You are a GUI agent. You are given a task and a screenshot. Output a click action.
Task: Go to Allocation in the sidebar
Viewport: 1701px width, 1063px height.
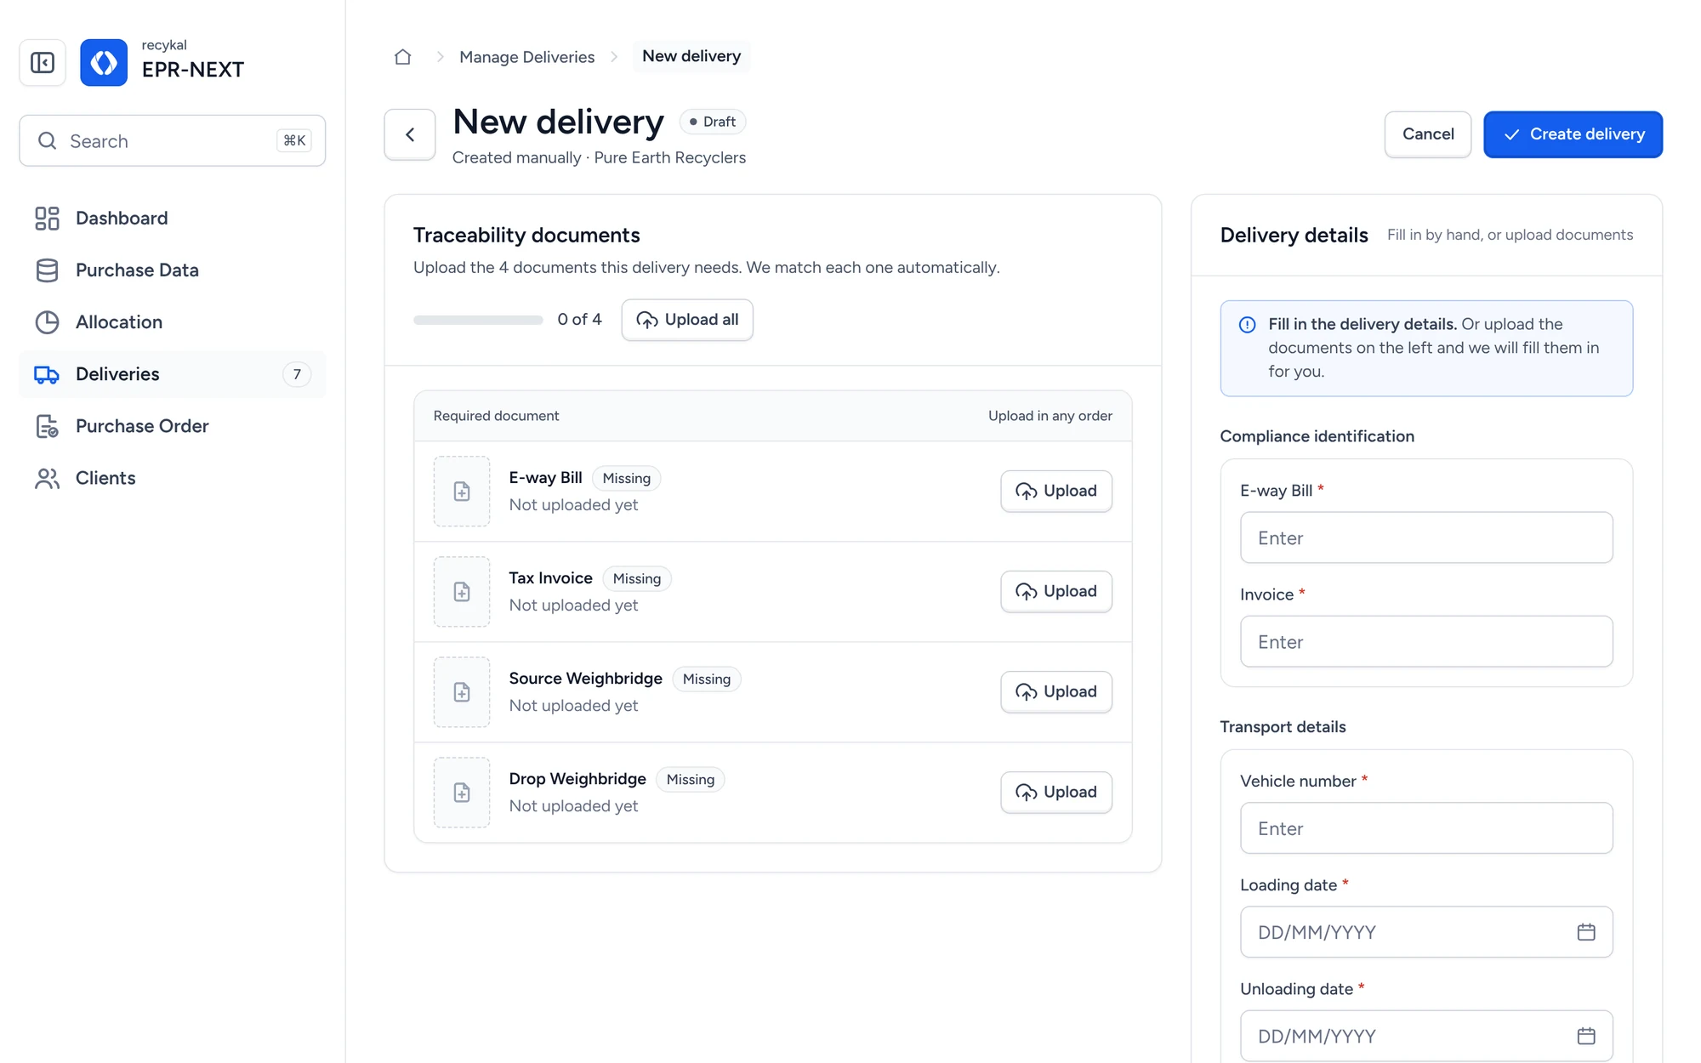point(173,322)
